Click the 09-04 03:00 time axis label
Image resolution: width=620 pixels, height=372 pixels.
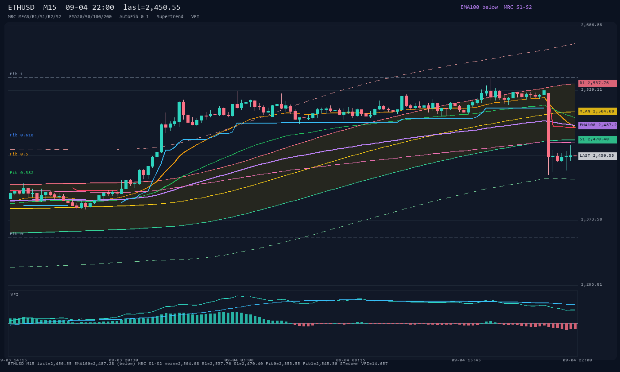coord(239,360)
